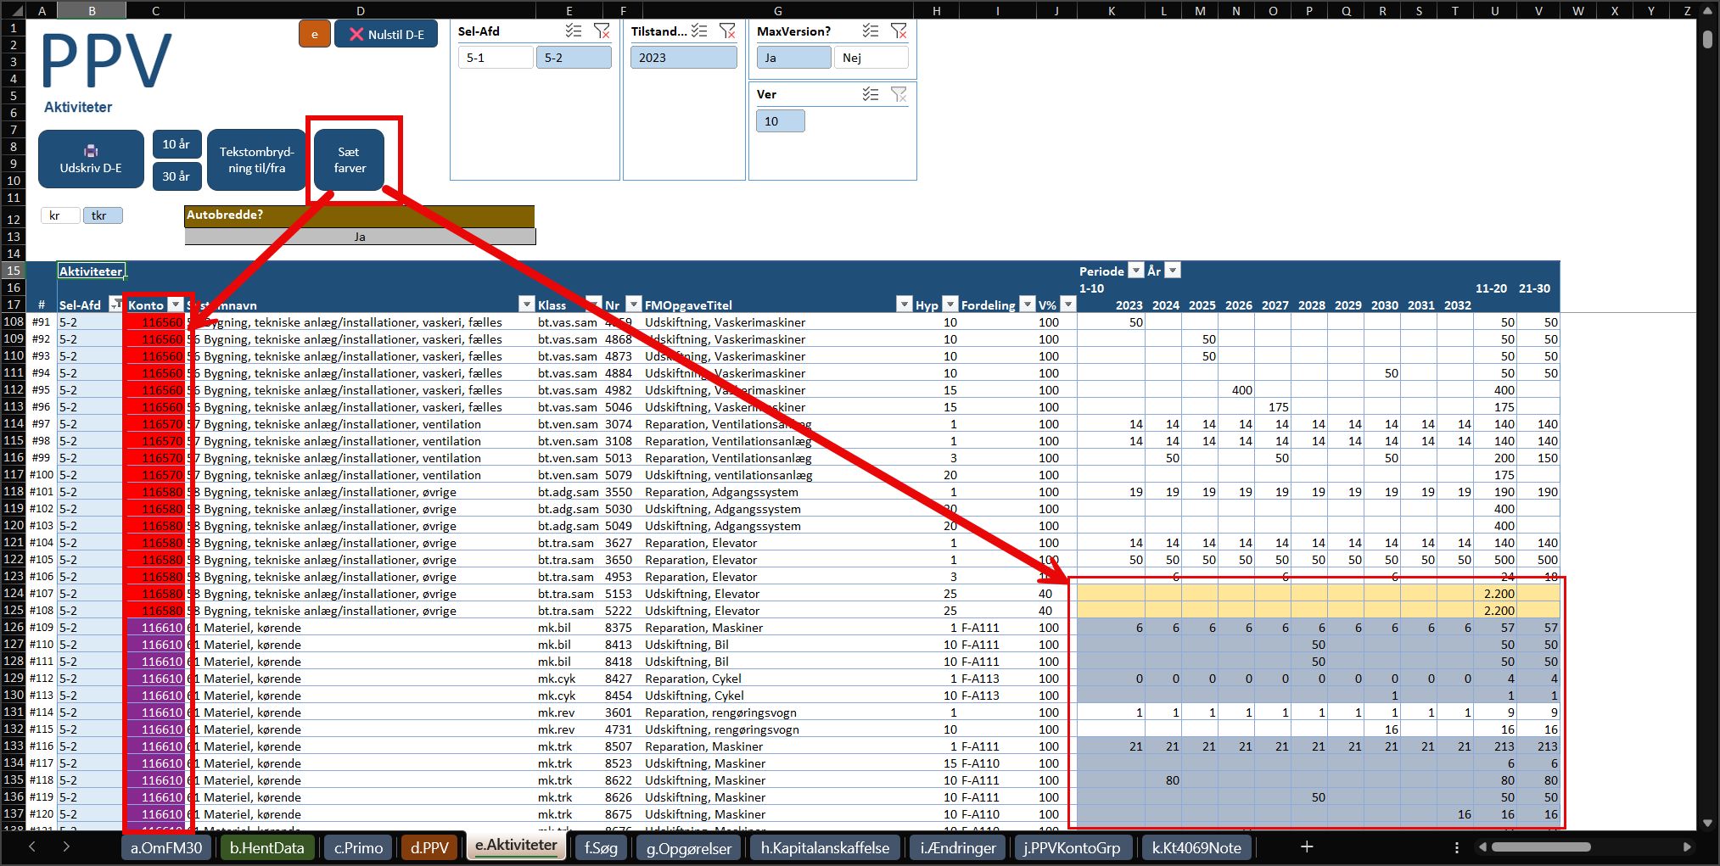Open the Konto column filter dropdown
The width and height of the screenshot is (1720, 866).
[176, 305]
